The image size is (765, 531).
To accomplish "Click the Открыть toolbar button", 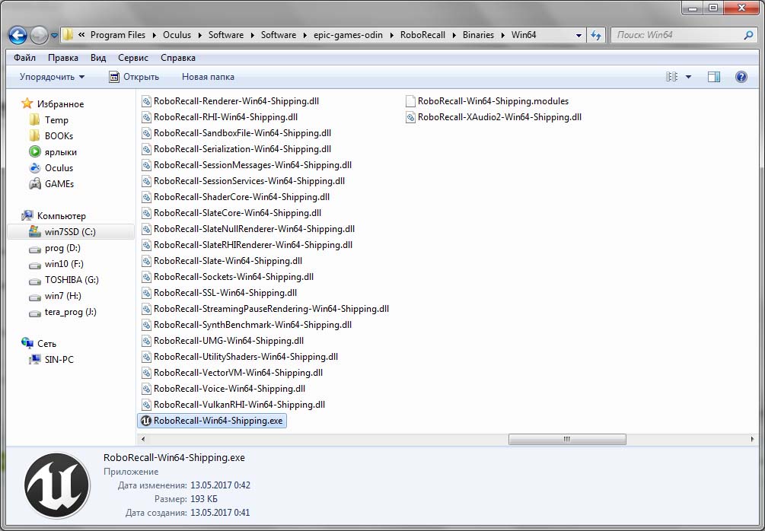I will [x=134, y=77].
